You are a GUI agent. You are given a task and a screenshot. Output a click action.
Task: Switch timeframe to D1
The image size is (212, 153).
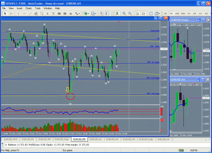click(200, 14)
